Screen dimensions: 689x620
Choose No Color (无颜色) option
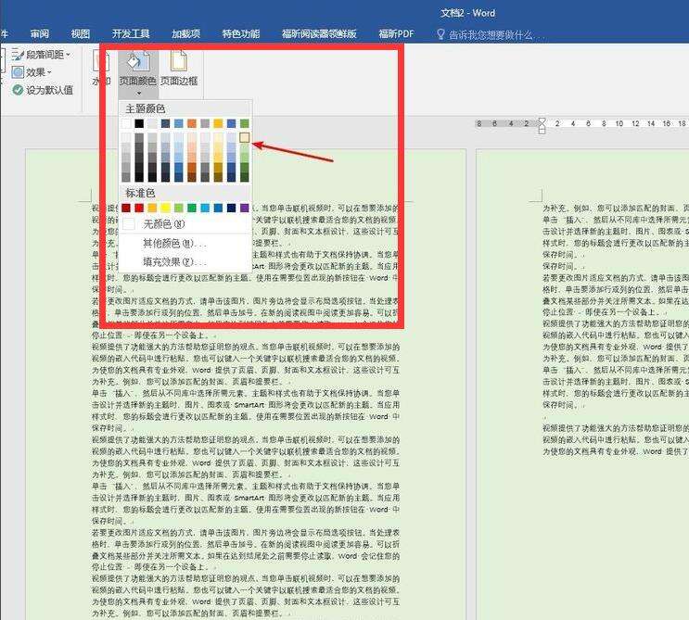pyautogui.click(x=185, y=224)
